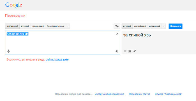Open Переводчик сайтов link

pos(140,94)
